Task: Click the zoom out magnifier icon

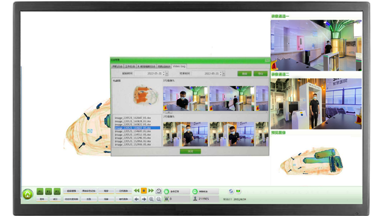Action: (x=158, y=199)
